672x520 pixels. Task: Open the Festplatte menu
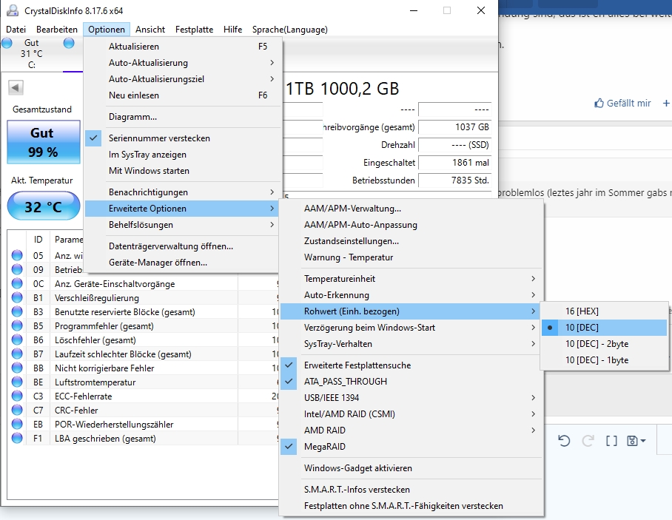[194, 29]
